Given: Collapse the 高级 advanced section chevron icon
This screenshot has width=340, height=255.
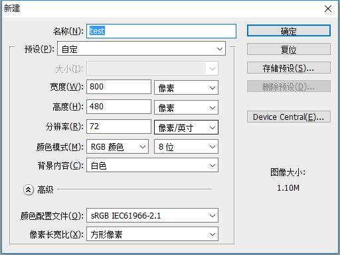Looking at the screenshot, I should (29, 189).
